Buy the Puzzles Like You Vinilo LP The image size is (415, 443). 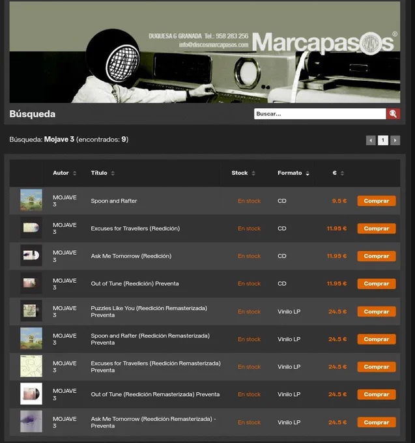click(x=377, y=311)
